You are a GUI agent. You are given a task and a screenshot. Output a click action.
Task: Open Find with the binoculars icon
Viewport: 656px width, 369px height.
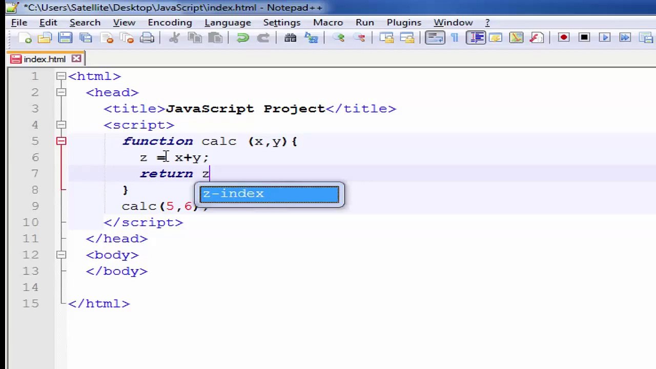click(291, 38)
